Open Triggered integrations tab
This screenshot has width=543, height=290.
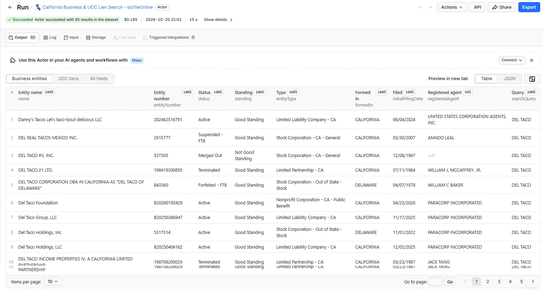coord(169,38)
